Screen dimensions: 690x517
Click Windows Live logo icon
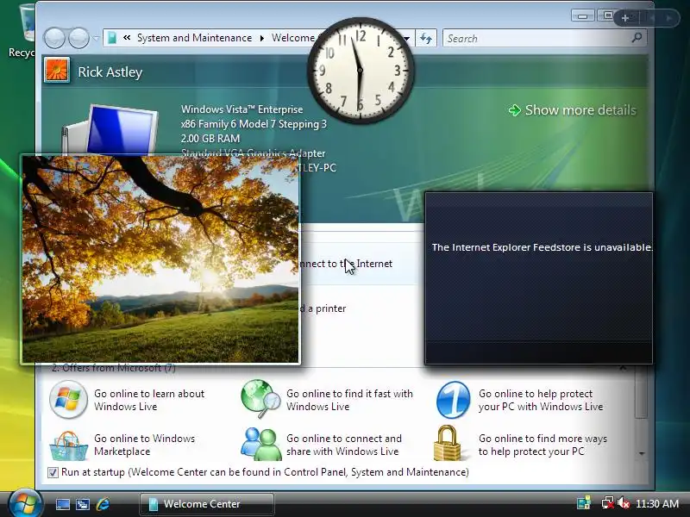pos(68,400)
